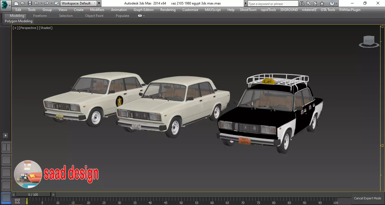Switch to the Populate ribbon tab
Image resolution: width=385 pixels, height=205 pixels.
click(123, 16)
